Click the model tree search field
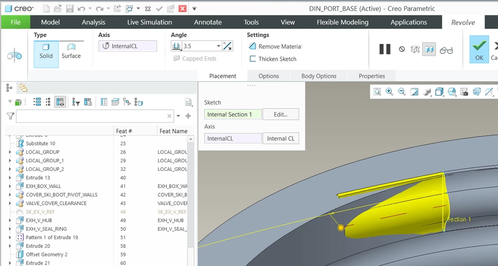This screenshot has height=266, width=498. point(91,116)
